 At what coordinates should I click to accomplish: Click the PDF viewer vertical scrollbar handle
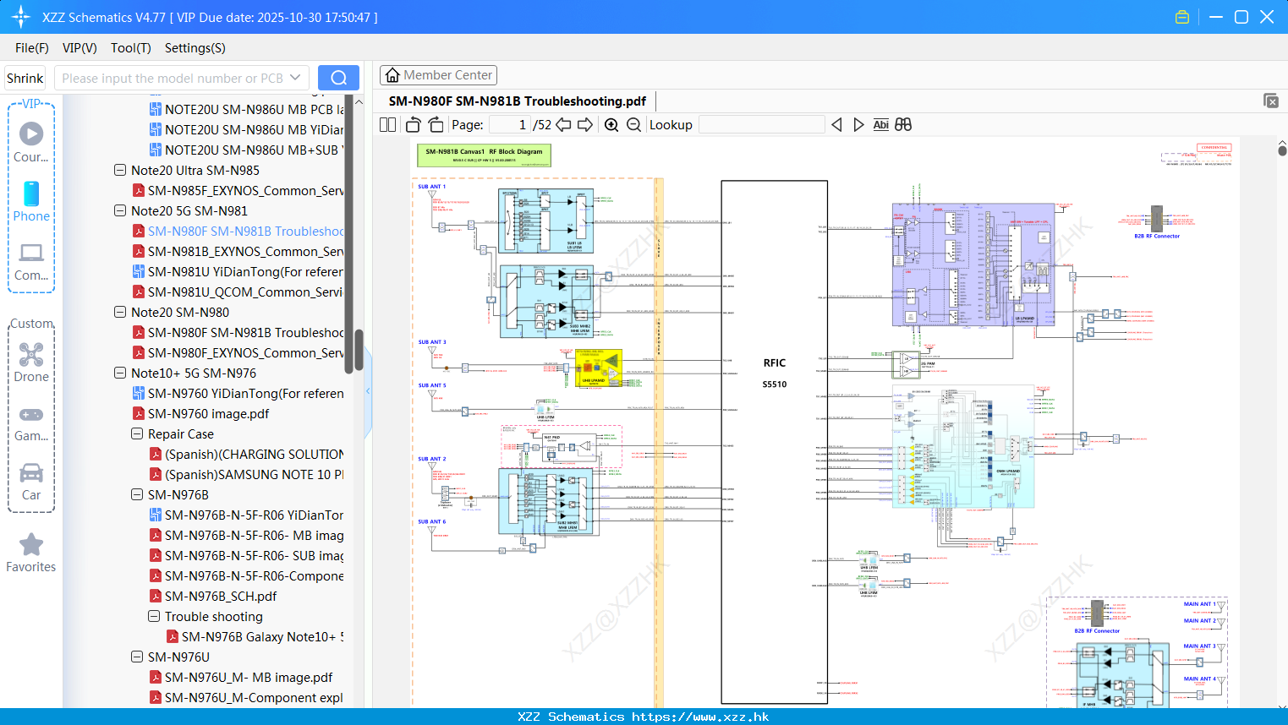pos(1282,150)
